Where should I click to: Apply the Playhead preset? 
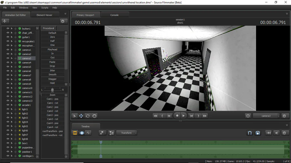[x=52, y=50]
